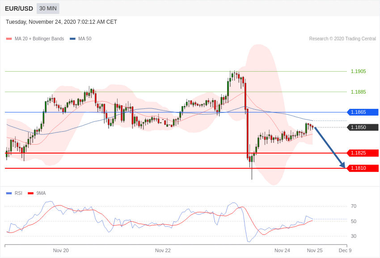Select the 1.1865 blue pivot price tag

363,112
